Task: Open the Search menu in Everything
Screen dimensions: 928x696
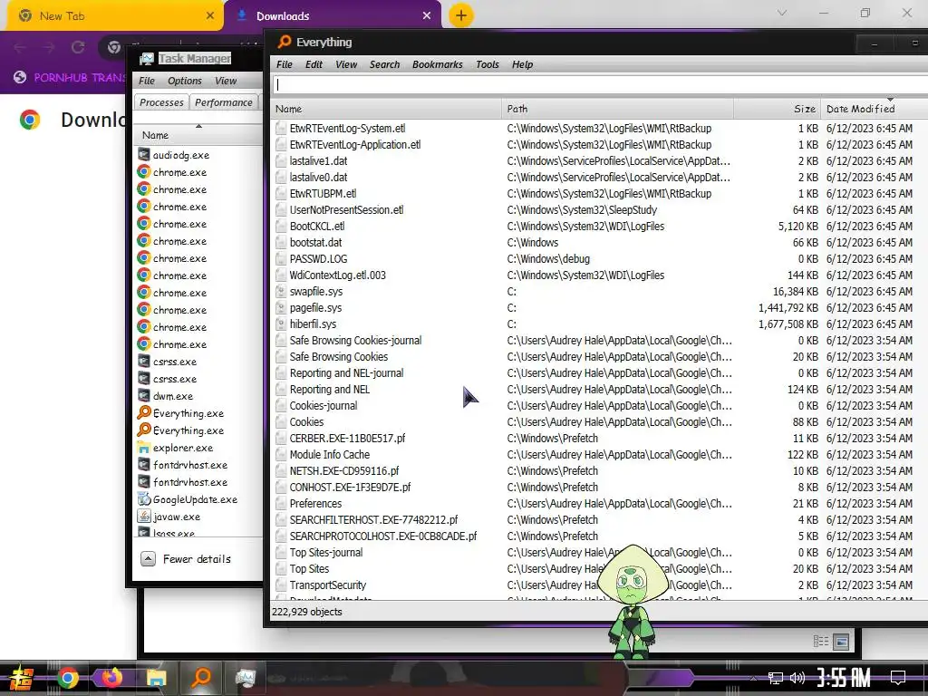Action: [x=384, y=64]
